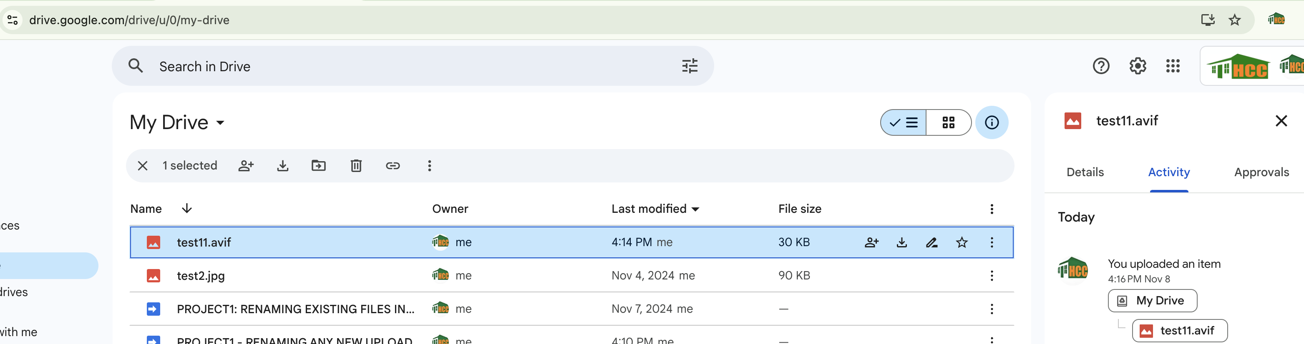Open advanced search filter options
Viewport: 1304px width, 344px height.
pyautogui.click(x=690, y=66)
